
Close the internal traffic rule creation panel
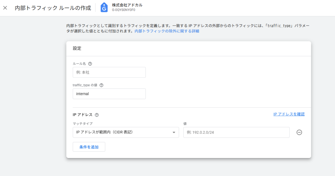[5, 8]
